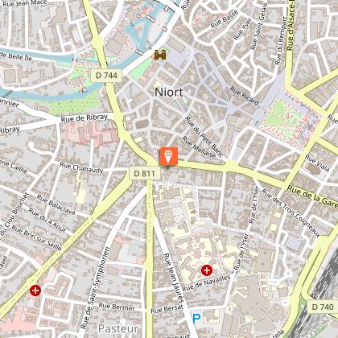Viewport: 338px width, 338px height.
Task: Click the castle icon near the river
Action: pyautogui.click(x=160, y=55)
